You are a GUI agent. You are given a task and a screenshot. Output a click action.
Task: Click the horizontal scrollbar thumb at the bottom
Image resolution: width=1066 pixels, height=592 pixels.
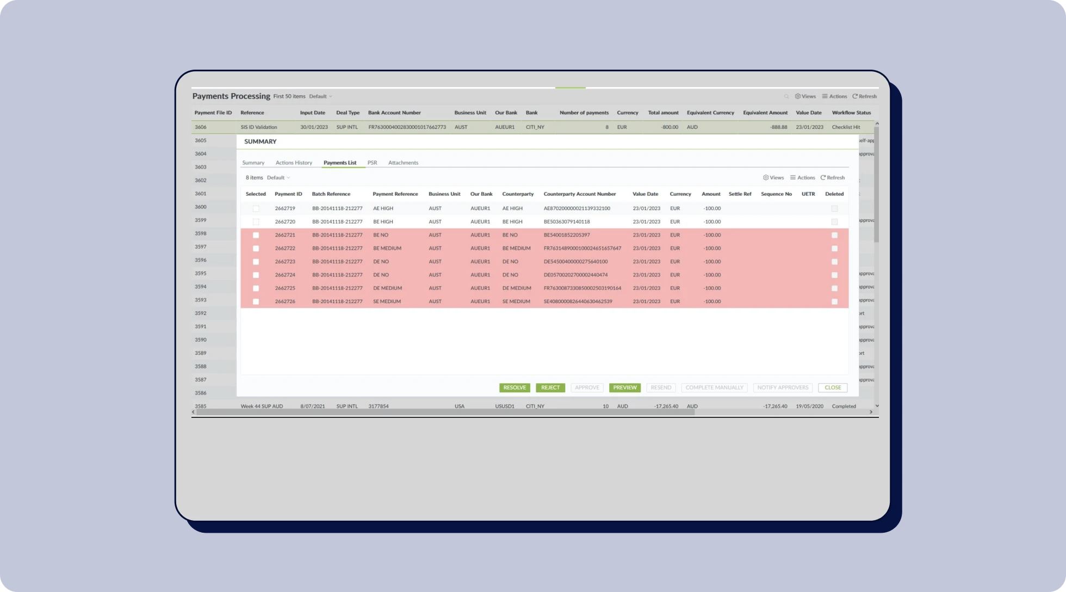(x=445, y=412)
